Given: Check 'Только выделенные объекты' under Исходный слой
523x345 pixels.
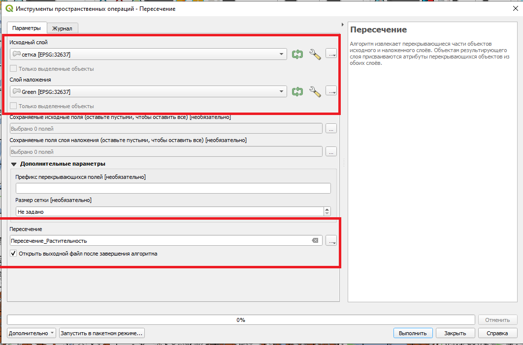Looking at the screenshot, I should [x=14, y=69].
